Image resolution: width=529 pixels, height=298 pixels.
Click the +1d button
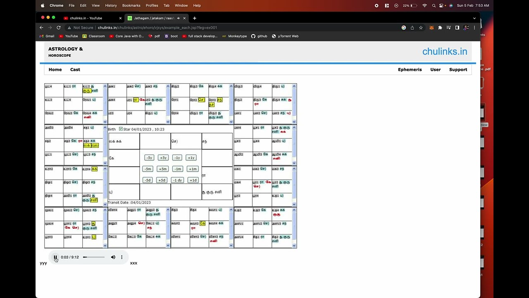(x=193, y=180)
